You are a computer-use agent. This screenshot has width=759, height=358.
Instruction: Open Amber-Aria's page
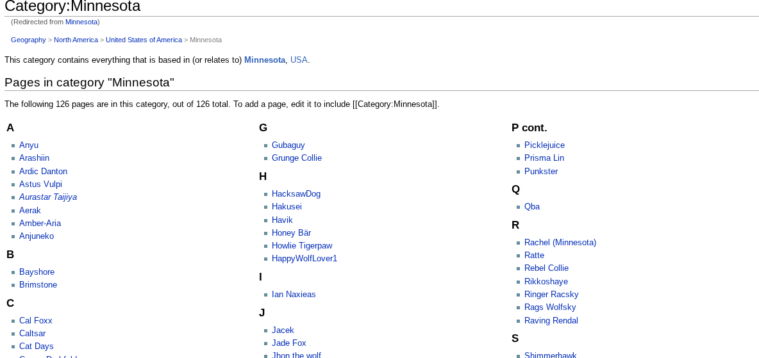pyautogui.click(x=40, y=224)
